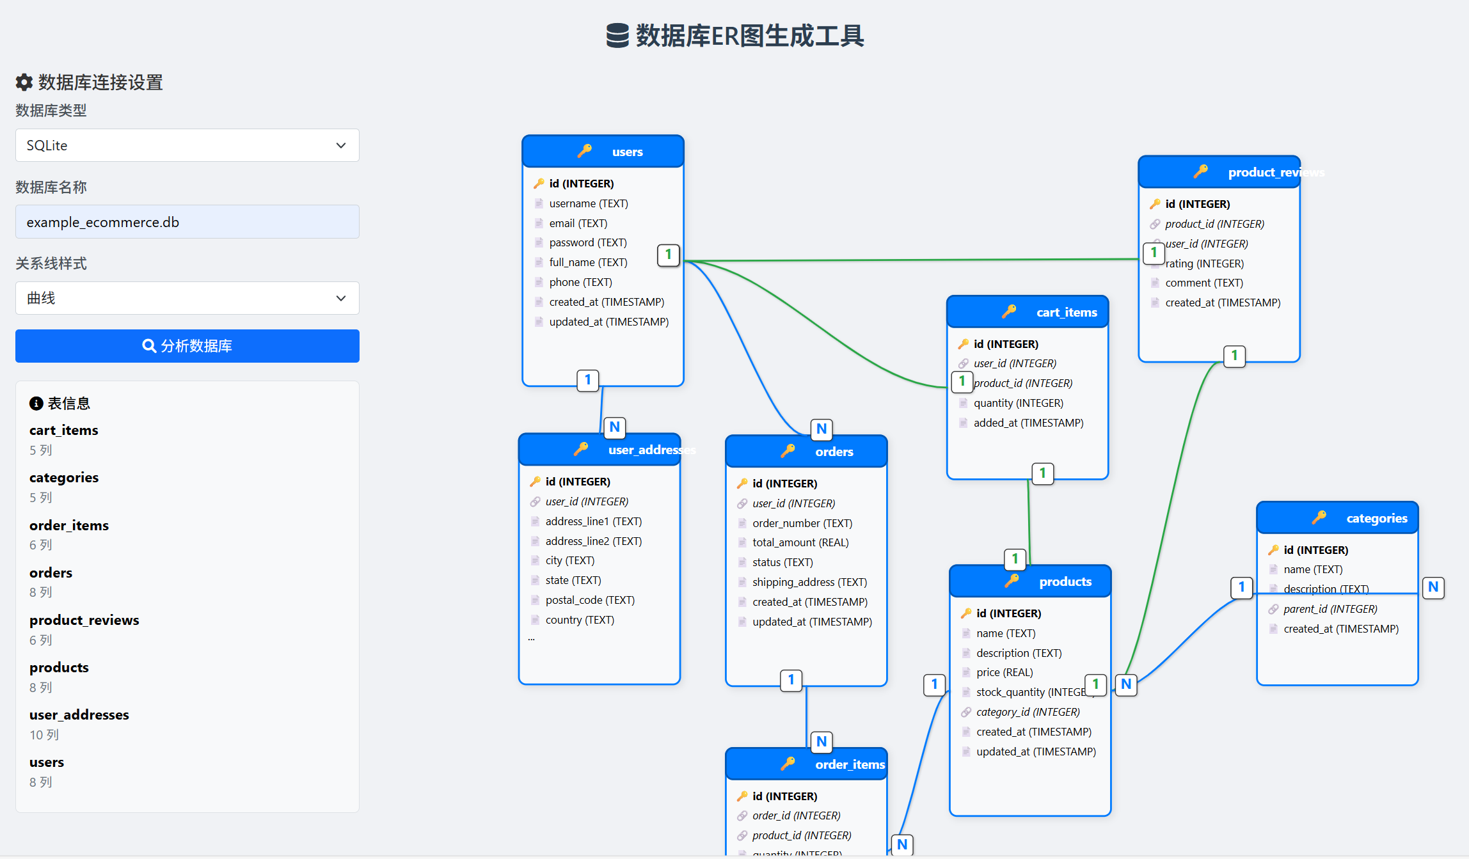Select users in the table info list
The image size is (1469, 859).
pos(47,762)
